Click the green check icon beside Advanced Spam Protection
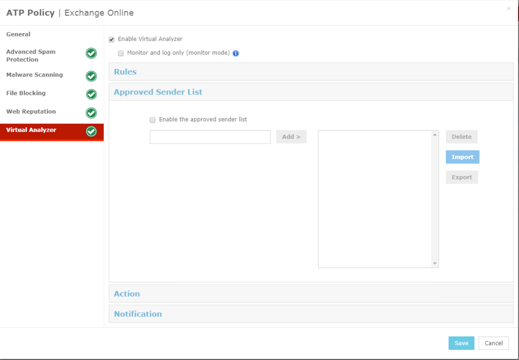 tap(91, 53)
